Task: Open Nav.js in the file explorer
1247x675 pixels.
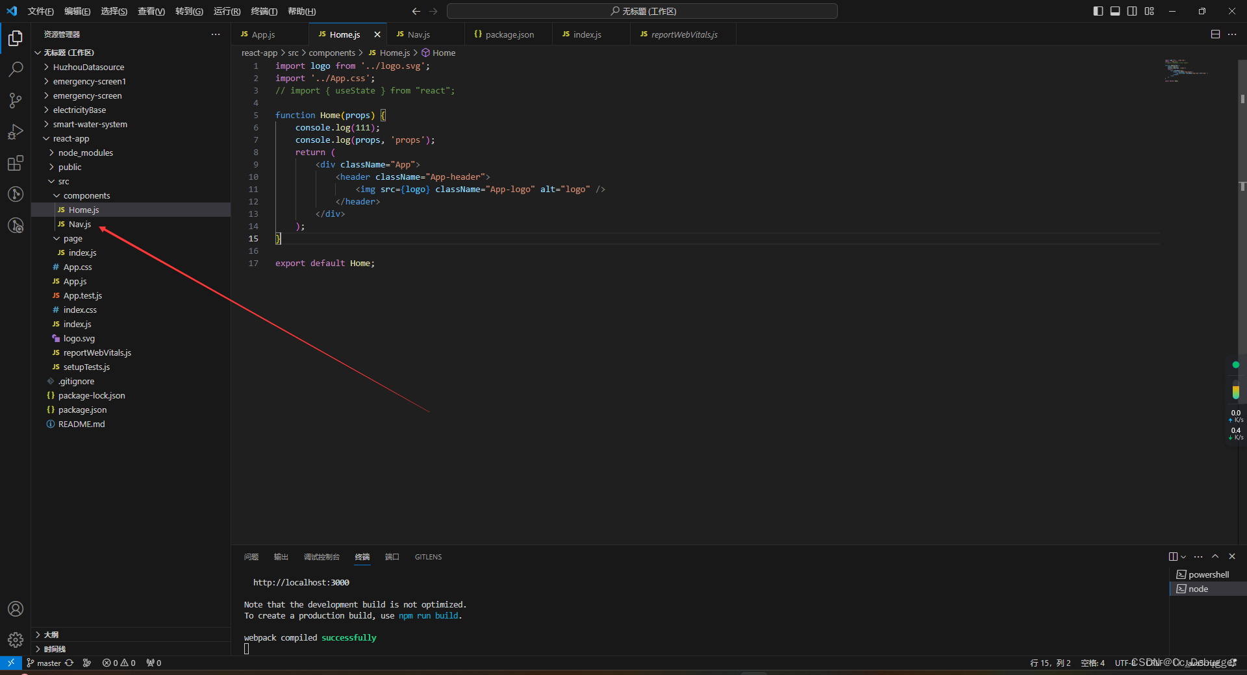Action: pos(131,224)
